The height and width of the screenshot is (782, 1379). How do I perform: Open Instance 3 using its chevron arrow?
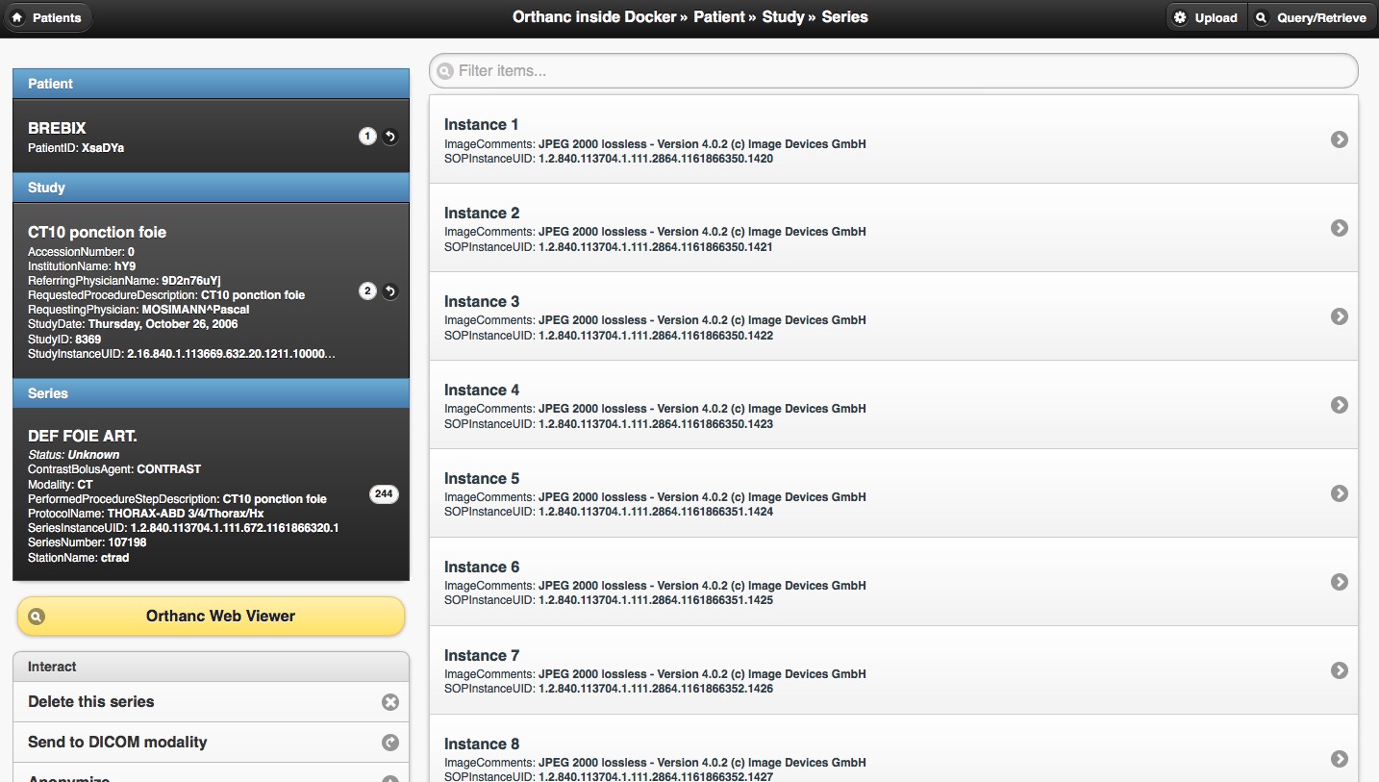[x=1339, y=316]
